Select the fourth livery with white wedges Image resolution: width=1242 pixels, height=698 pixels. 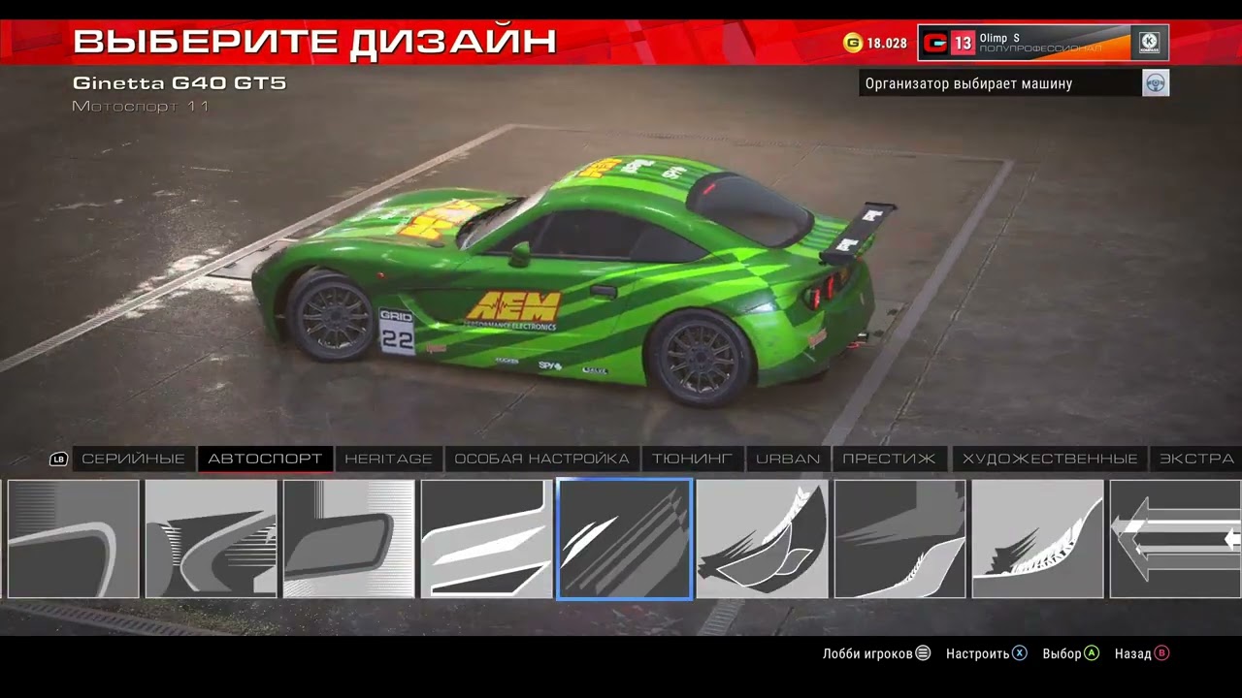point(486,539)
